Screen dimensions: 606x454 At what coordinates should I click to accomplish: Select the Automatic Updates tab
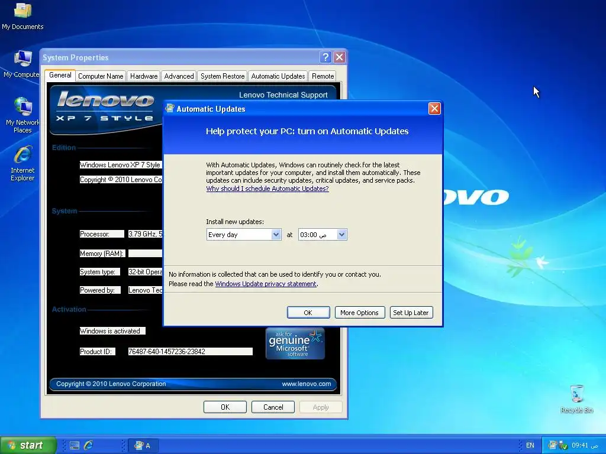pyautogui.click(x=278, y=76)
